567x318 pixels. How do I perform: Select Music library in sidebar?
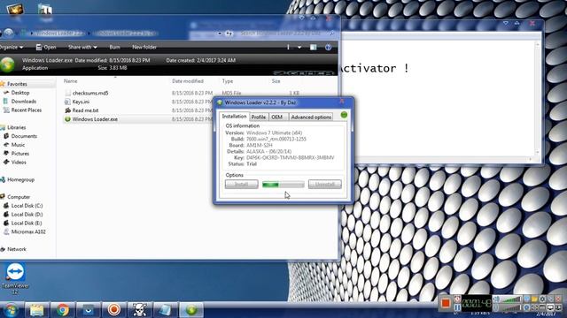coord(18,145)
